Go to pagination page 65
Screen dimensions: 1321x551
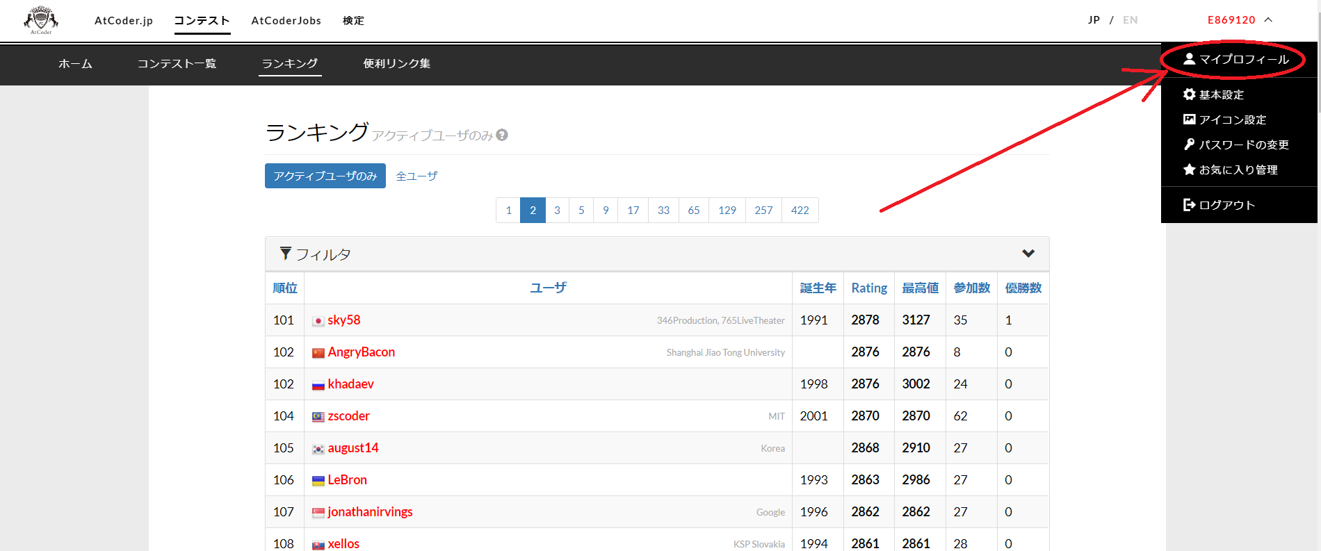[694, 210]
